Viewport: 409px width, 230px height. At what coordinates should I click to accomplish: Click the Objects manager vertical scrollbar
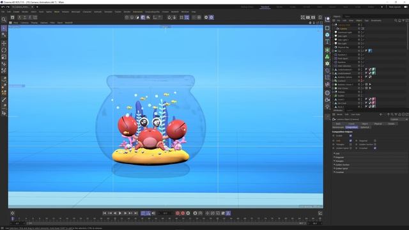coord(408,36)
